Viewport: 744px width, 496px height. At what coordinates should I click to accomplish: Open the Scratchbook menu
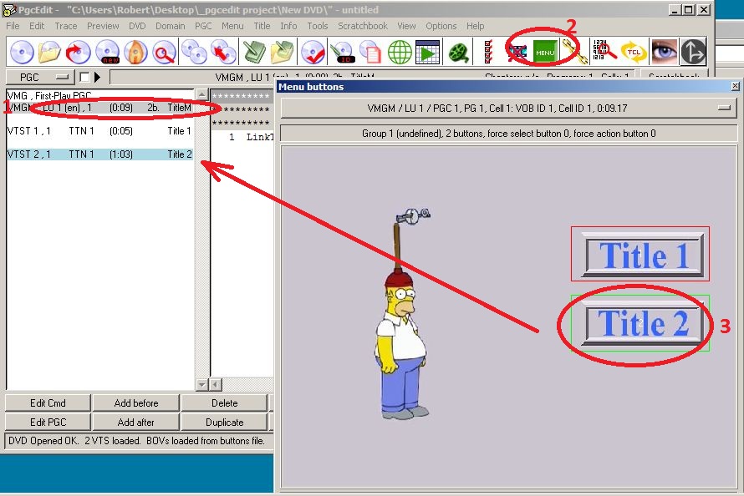pyautogui.click(x=363, y=26)
